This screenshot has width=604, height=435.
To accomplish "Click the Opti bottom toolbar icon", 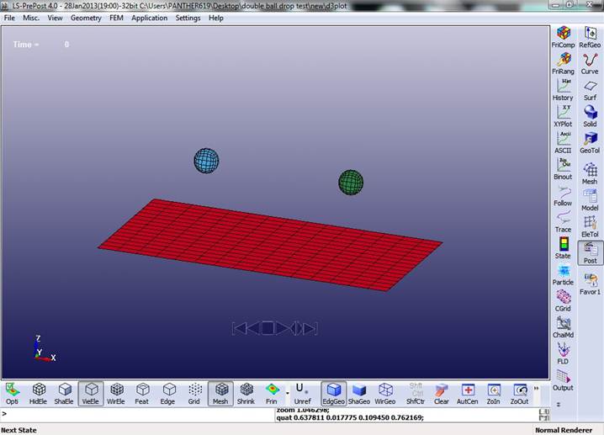I will [x=12, y=394].
